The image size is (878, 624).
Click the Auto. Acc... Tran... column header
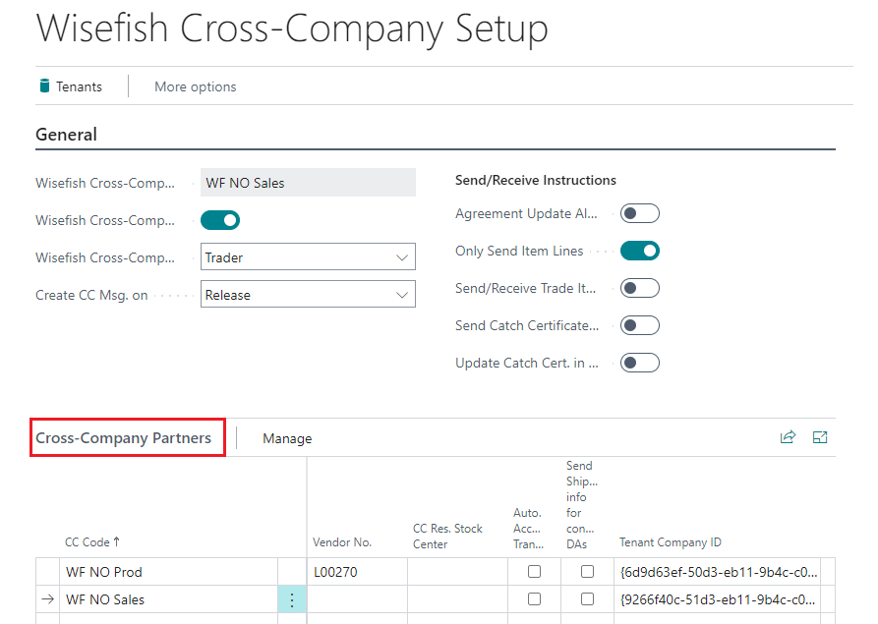click(528, 529)
